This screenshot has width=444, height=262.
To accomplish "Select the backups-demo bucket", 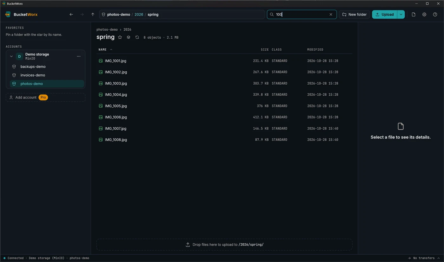I will pyautogui.click(x=47, y=67).
